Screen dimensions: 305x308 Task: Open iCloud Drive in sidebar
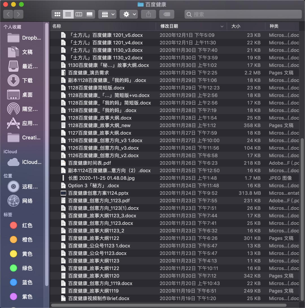click(24, 162)
